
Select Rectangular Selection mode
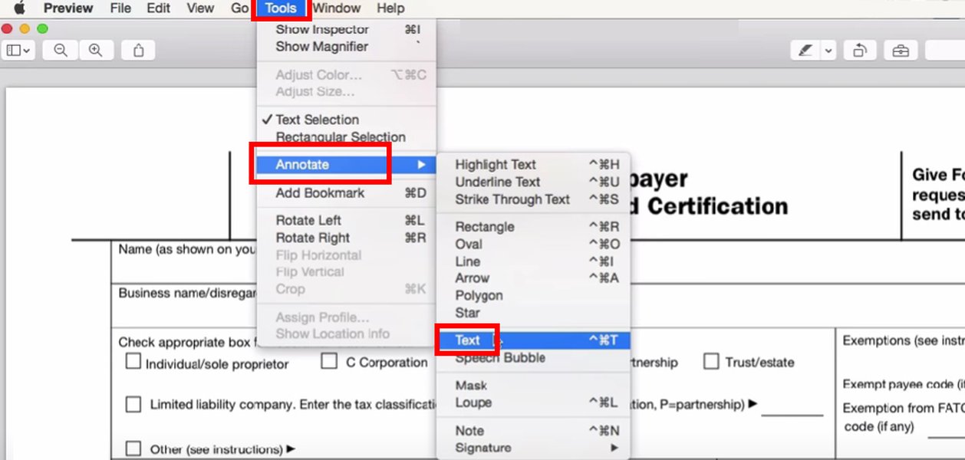pos(346,137)
